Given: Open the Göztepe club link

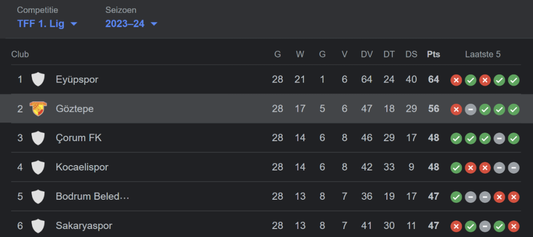Looking at the screenshot, I should pyautogui.click(x=75, y=109).
